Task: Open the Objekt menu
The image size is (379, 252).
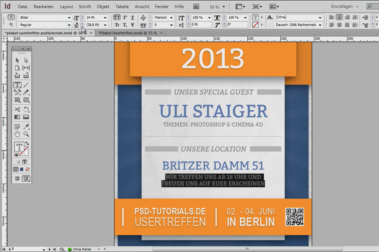Action: pyautogui.click(x=103, y=6)
